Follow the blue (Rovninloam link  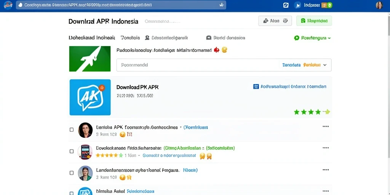coord(195,127)
